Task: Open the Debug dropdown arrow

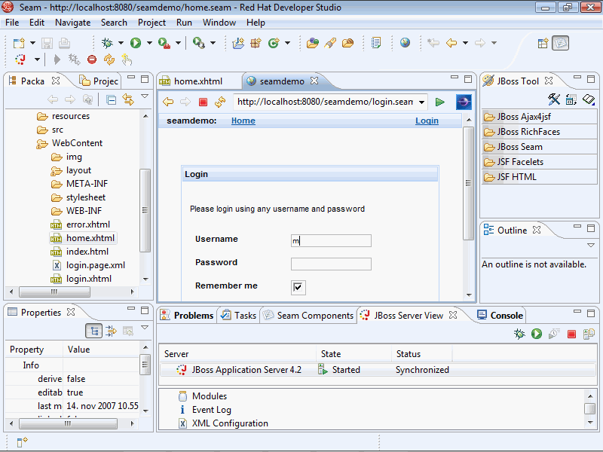Action: 121,43
